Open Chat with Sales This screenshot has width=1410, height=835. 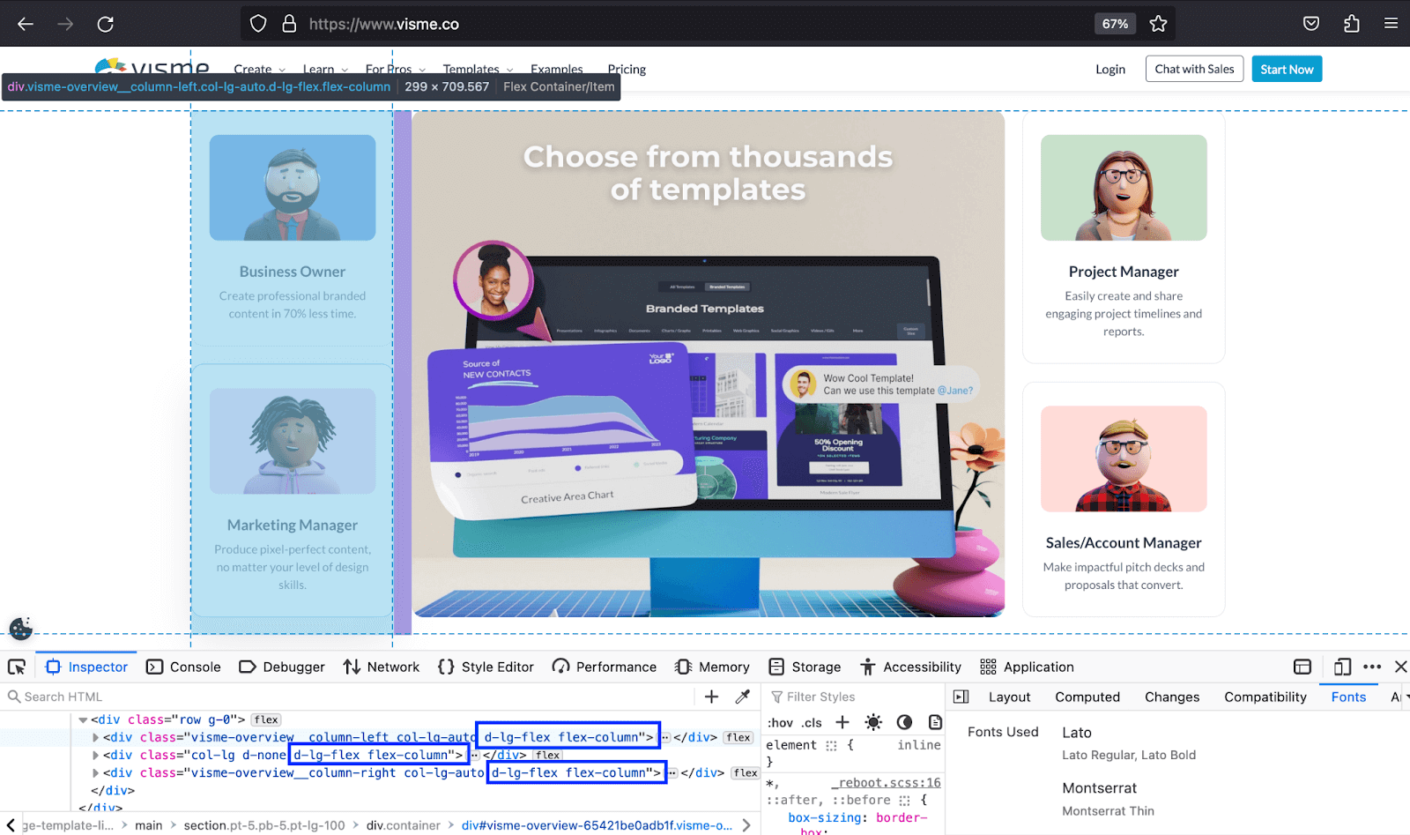[x=1193, y=69]
